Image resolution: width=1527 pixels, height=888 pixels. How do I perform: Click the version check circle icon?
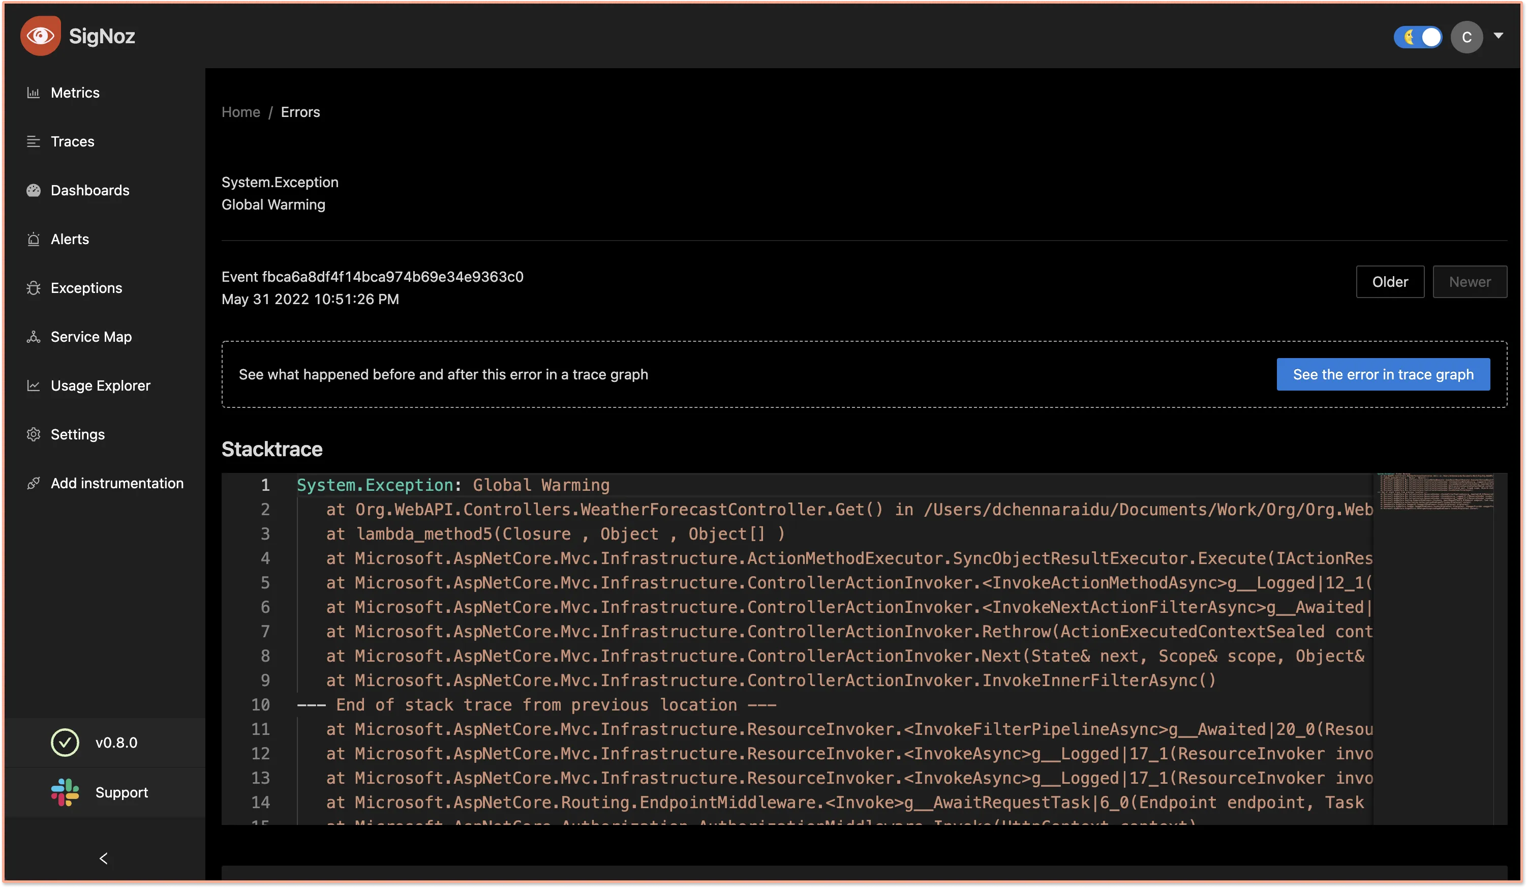tap(65, 742)
